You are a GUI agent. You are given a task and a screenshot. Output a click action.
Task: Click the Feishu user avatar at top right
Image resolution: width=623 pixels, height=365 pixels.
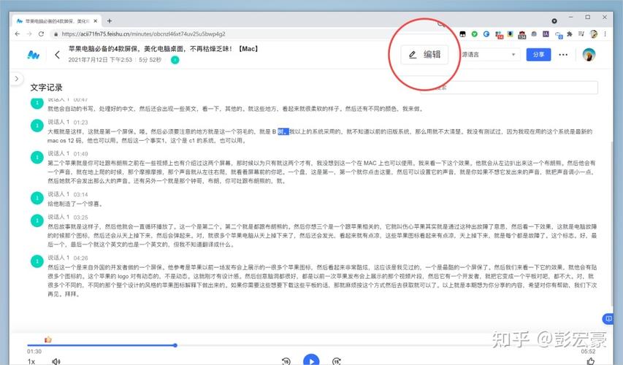tap(589, 55)
